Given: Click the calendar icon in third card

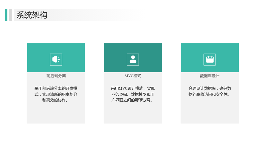Looking at the screenshot, I should point(210,60).
